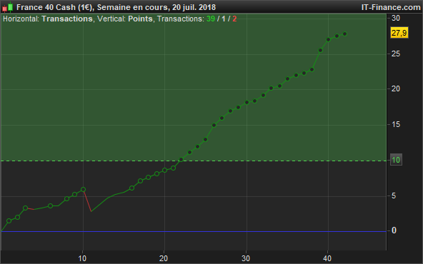
Task: Click the 30 label on vertical axis
Action: pos(396,19)
